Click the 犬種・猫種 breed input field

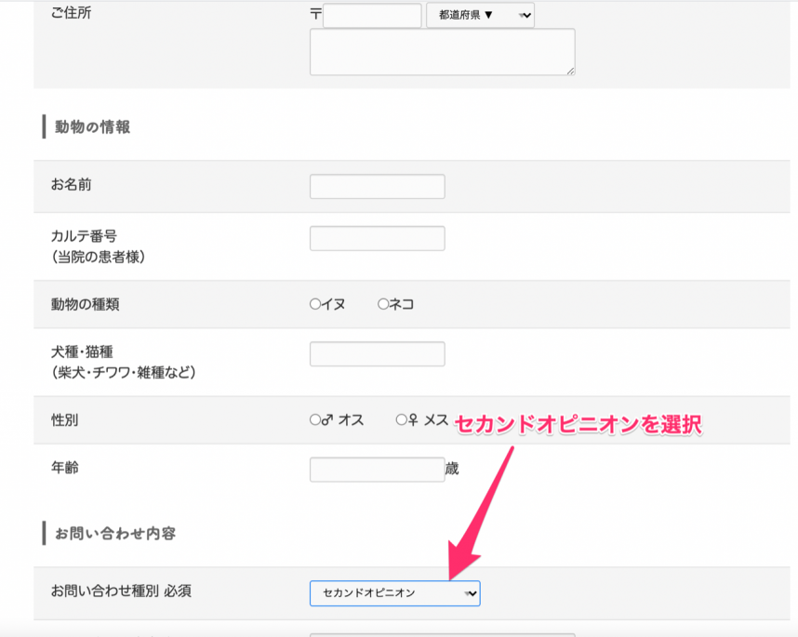[377, 354]
